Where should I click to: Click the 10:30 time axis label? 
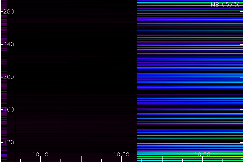(x=121, y=154)
